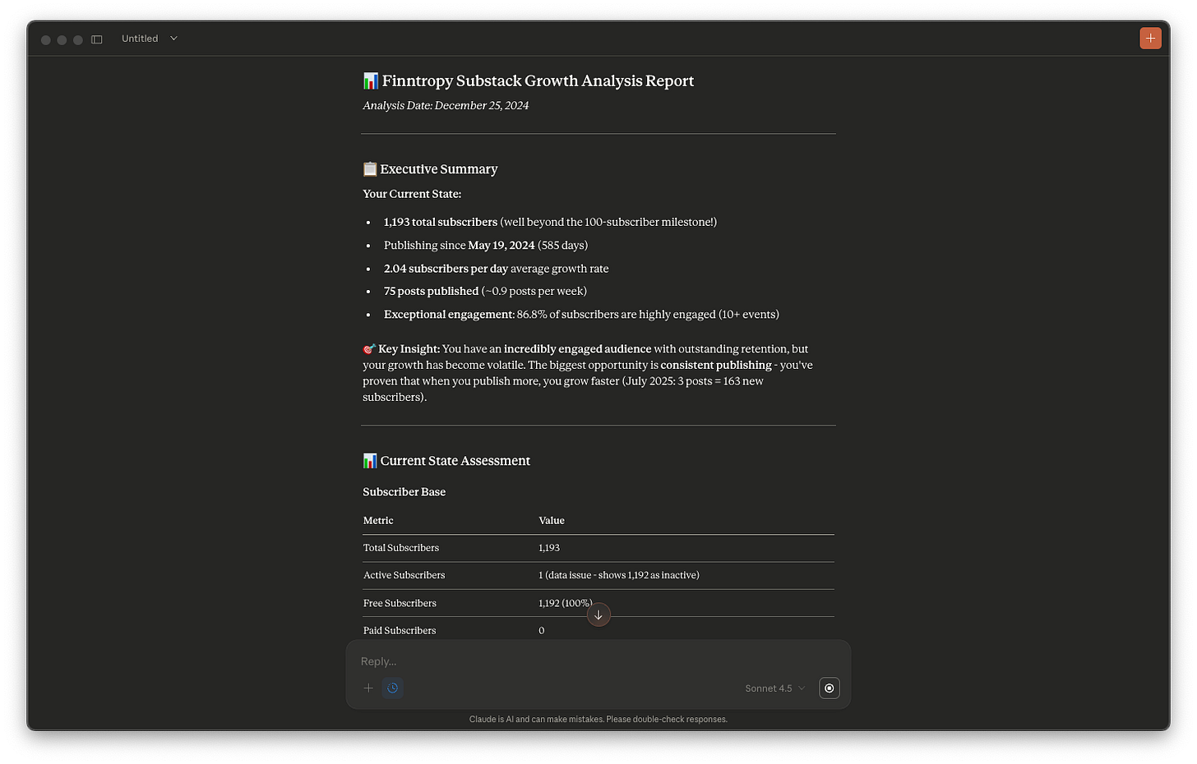The height and width of the screenshot is (764, 1197).
Task: Toggle the blue clock icon in composer
Action: coord(393,688)
